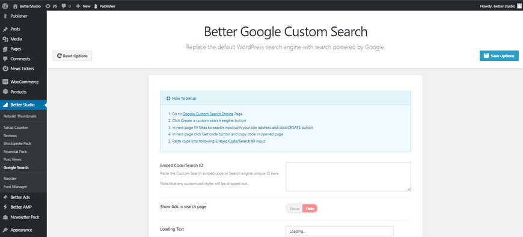
Task: Click textarea resize handle corner
Action: point(409,189)
